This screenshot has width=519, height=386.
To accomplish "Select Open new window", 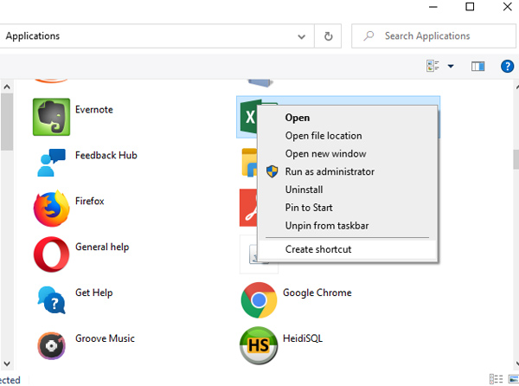I will 347,153.
